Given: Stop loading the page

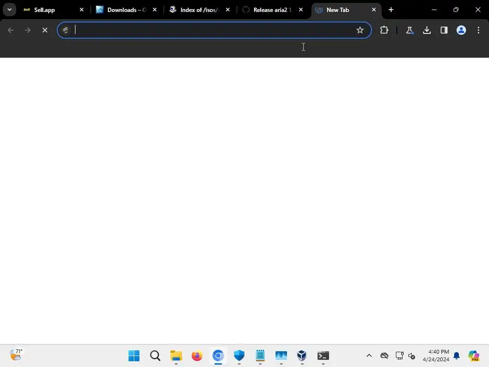Looking at the screenshot, I should tap(44, 30).
